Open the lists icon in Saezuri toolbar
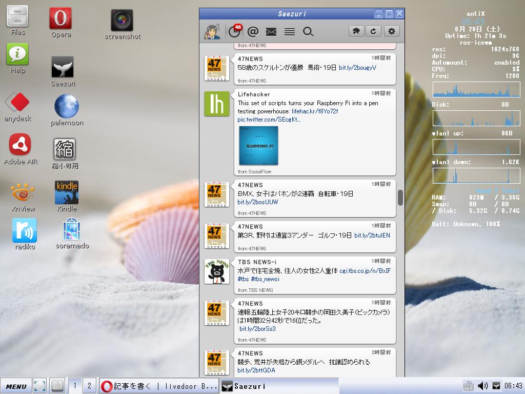 tap(290, 32)
